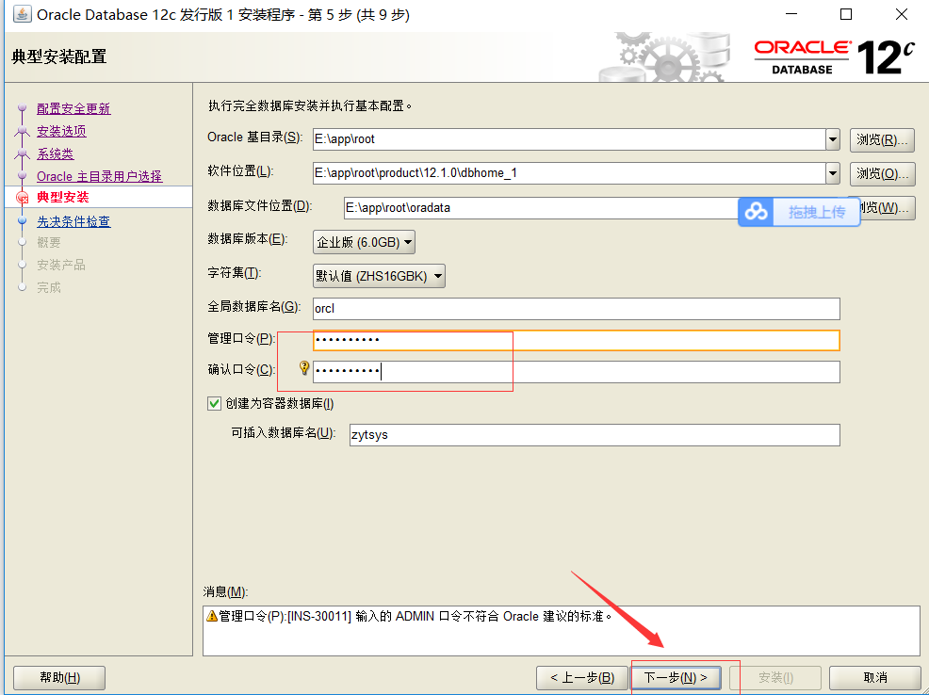The height and width of the screenshot is (695, 929).
Task: Expand the Oracle 基目录 dropdown arrow
Action: coord(833,139)
